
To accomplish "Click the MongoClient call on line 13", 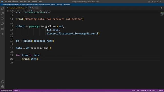I will 49,26.
